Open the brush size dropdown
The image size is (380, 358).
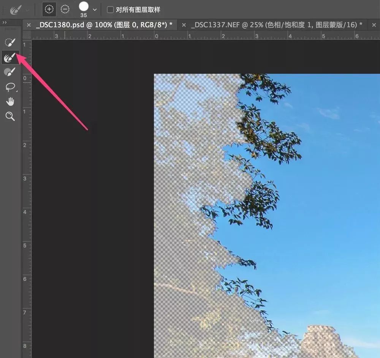(x=94, y=10)
